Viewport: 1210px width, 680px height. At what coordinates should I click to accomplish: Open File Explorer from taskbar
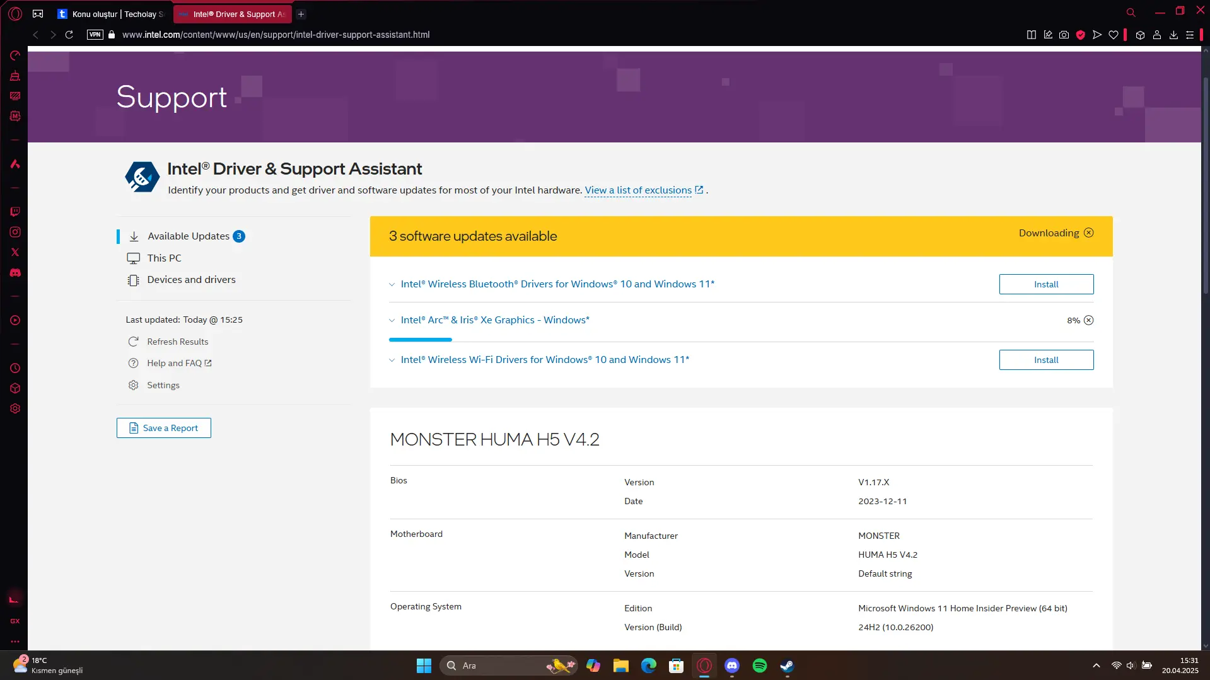pos(621,666)
